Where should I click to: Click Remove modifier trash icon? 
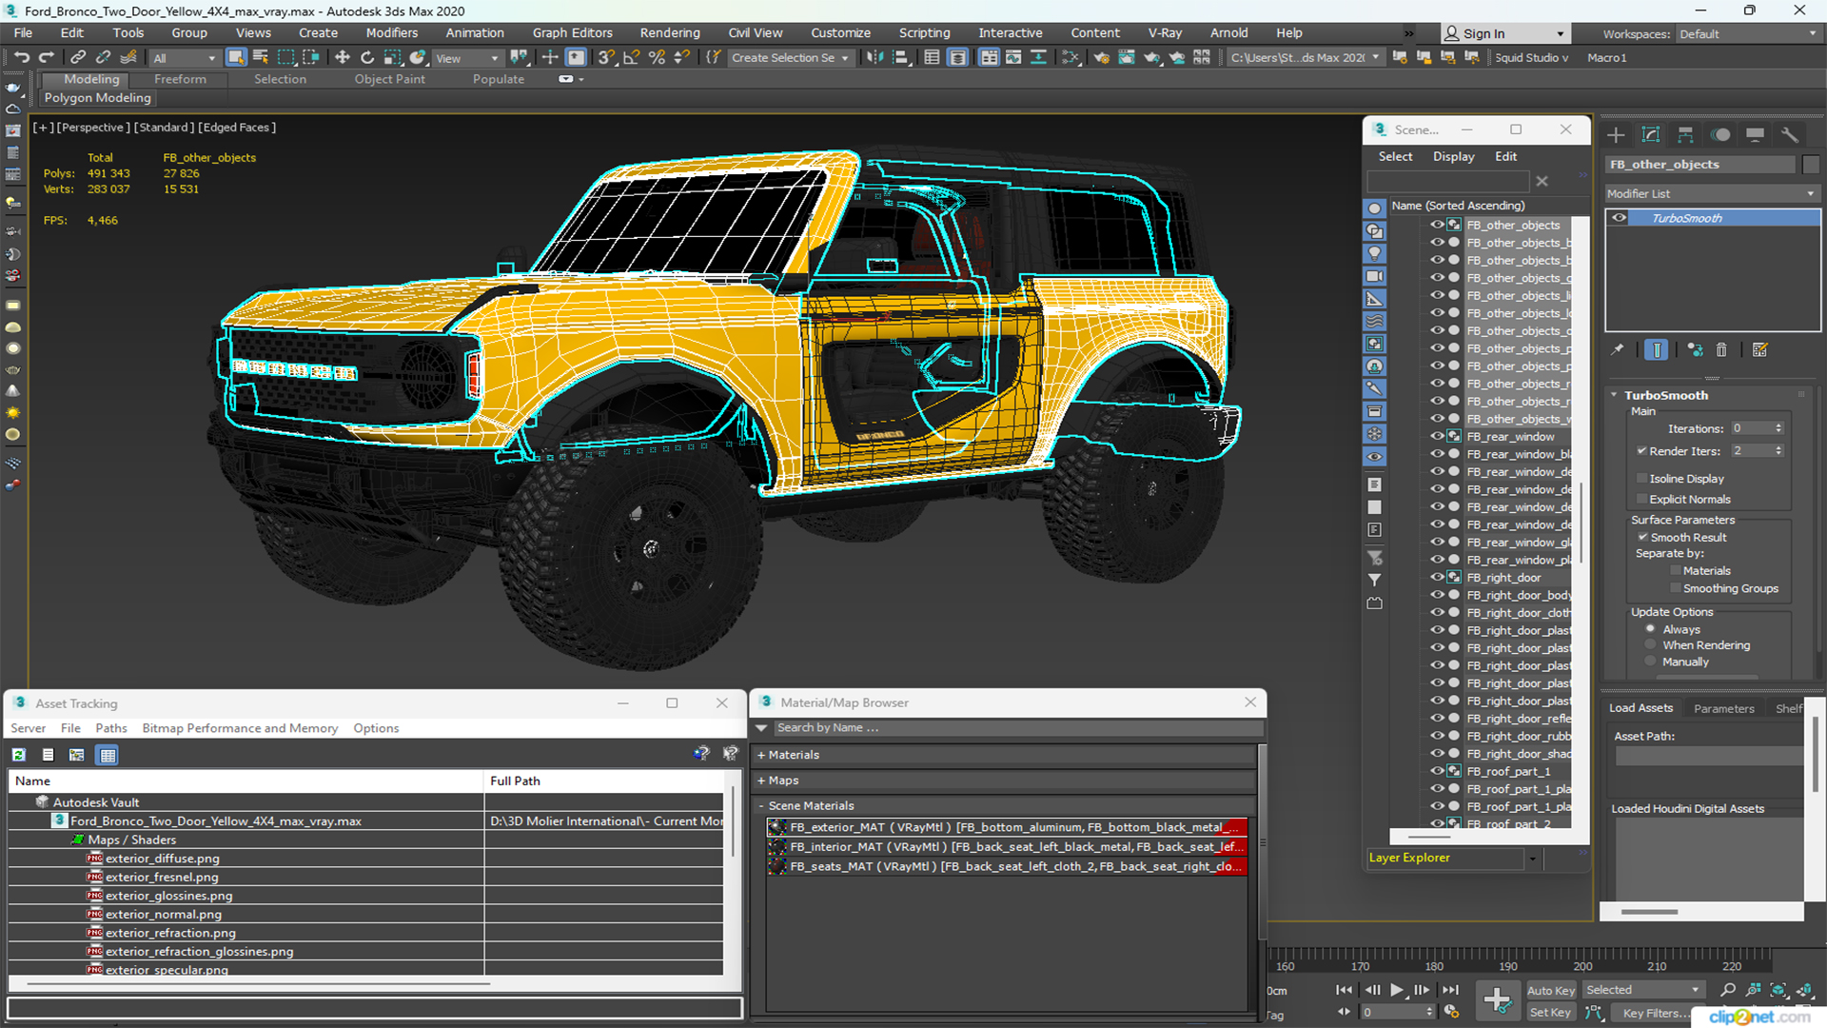[x=1721, y=349]
